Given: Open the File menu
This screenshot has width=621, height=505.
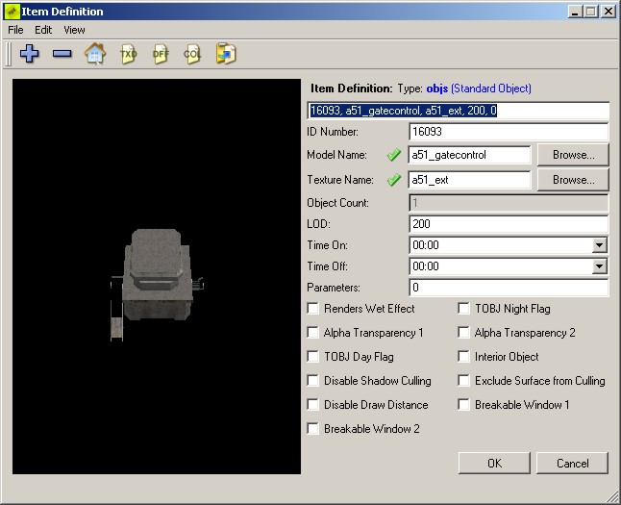Looking at the screenshot, I should [15, 30].
